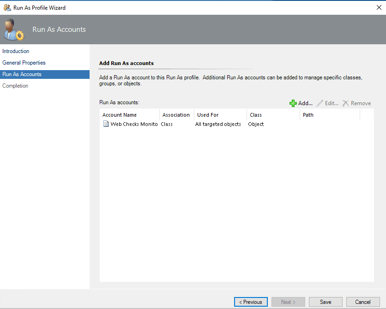Close the Run As Profile Wizard window
Screen dimensions: 386x309
[x=379, y=8]
